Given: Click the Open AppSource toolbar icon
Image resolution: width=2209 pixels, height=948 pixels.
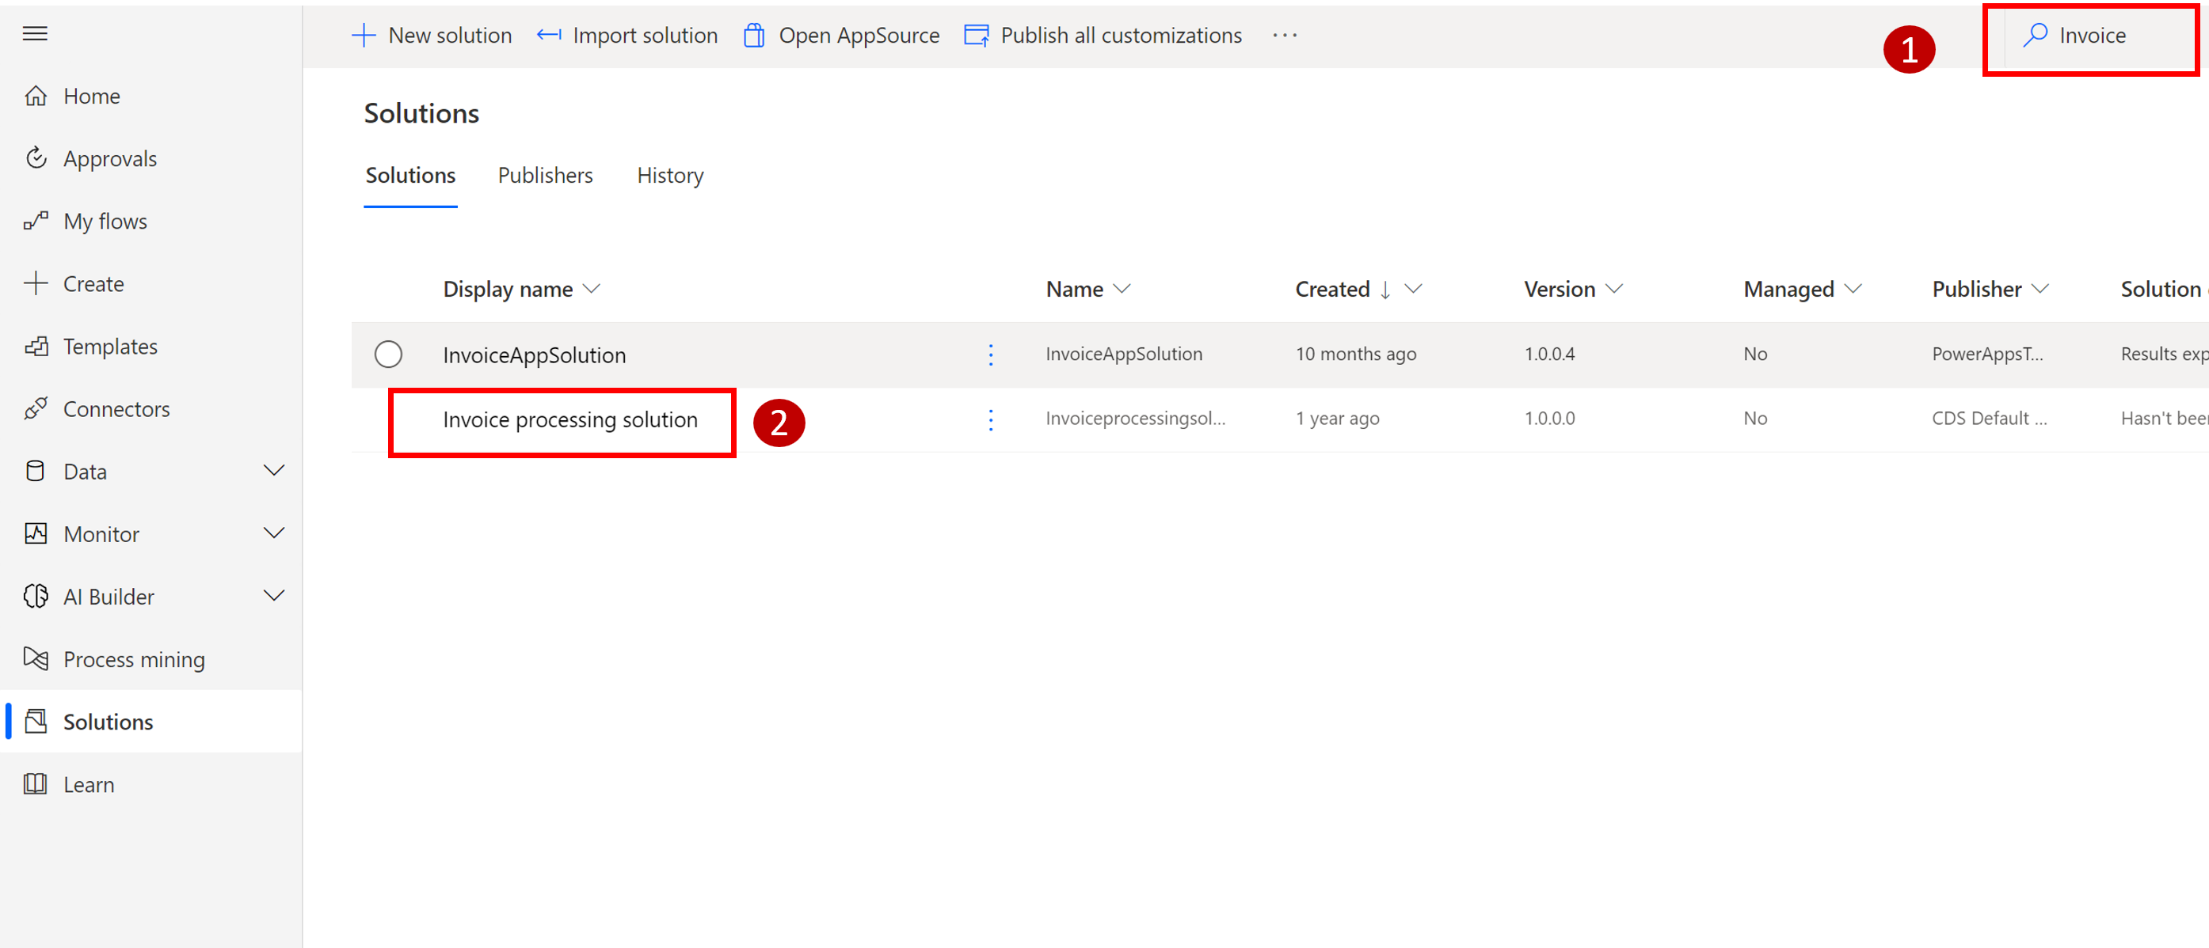Looking at the screenshot, I should 755,35.
